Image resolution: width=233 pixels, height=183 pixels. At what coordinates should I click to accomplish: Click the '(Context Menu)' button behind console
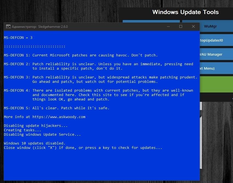point(216,68)
